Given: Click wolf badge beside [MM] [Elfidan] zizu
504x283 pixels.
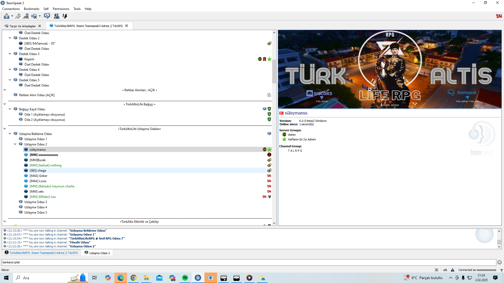Looking at the screenshot, I should (269, 197).
